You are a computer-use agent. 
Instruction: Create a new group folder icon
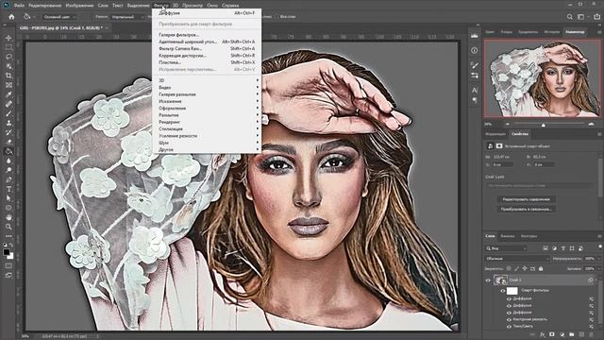(x=572, y=334)
